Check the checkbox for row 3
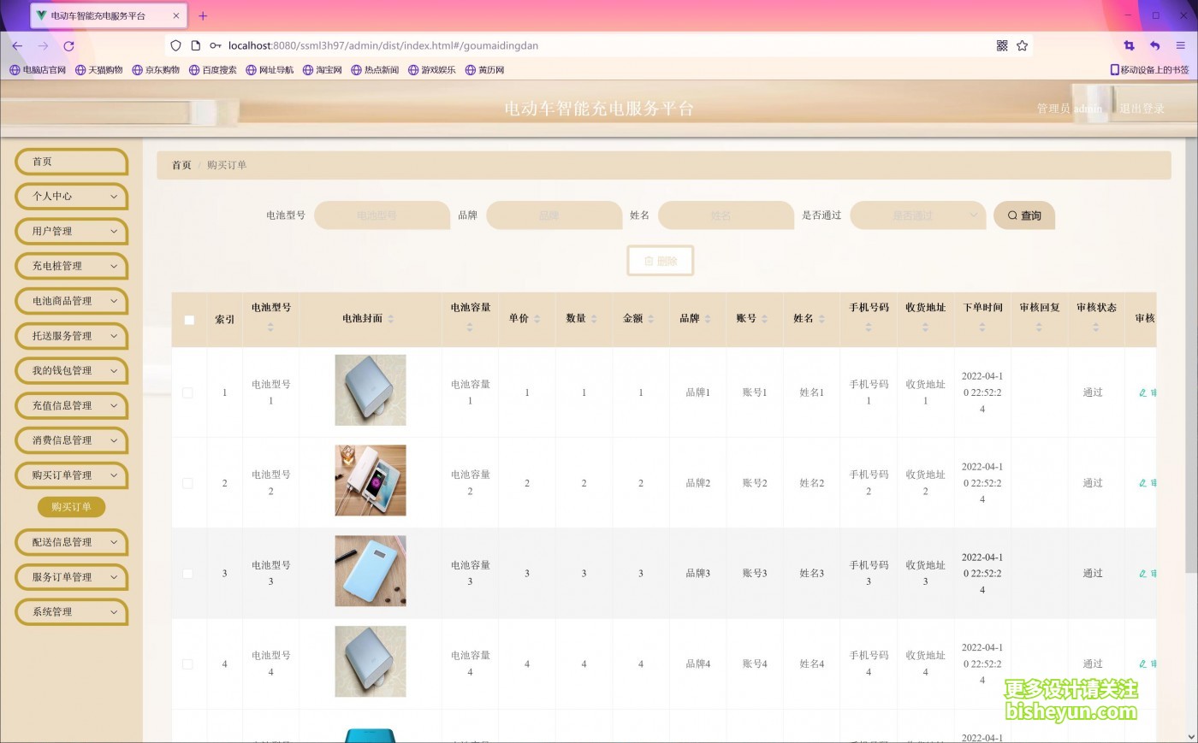This screenshot has height=743, width=1198. point(187,574)
